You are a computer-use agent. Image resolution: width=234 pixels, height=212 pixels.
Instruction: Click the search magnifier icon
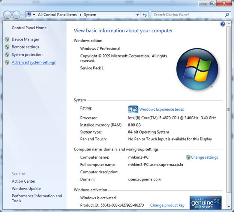(x=227, y=15)
